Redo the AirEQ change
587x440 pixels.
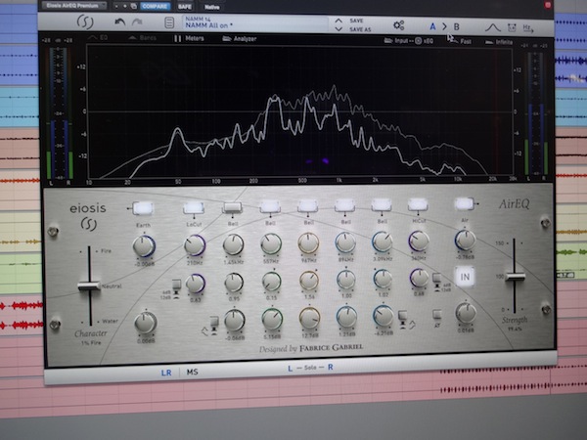click(x=137, y=22)
